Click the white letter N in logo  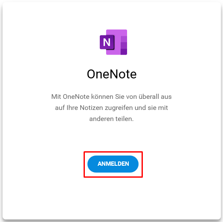pos(107,42)
